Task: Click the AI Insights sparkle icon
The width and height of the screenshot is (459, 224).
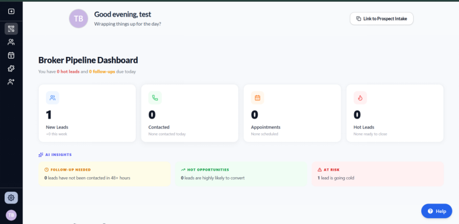Action: click(x=41, y=155)
